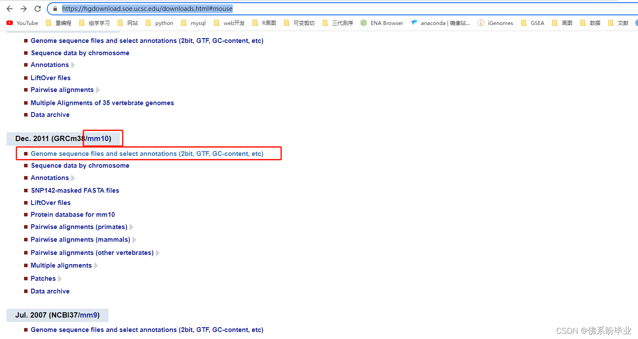This screenshot has height=339, width=638.
Task: Open the iGenomes bookmark
Action: tap(499, 23)
